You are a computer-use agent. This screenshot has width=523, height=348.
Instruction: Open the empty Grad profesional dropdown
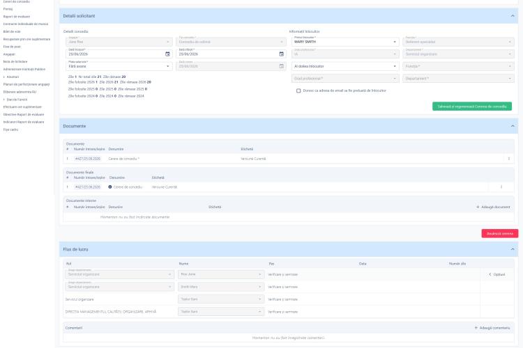click(345, 79)
